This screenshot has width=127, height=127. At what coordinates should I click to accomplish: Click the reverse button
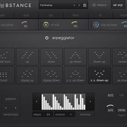point(85,115)
